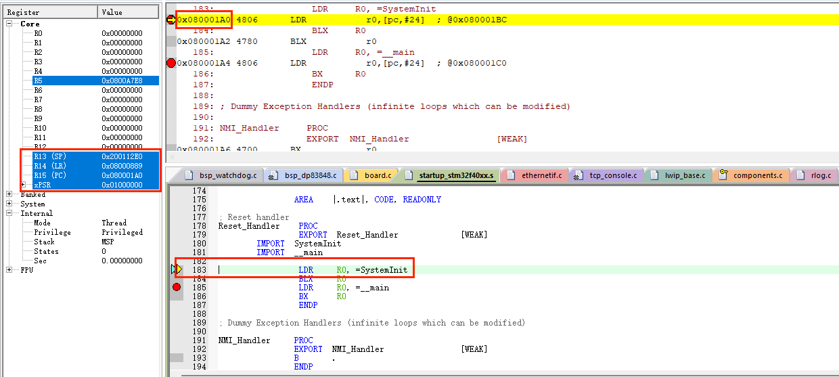Click the red breakpoint marker on line 185

click(x=177, y=288)
